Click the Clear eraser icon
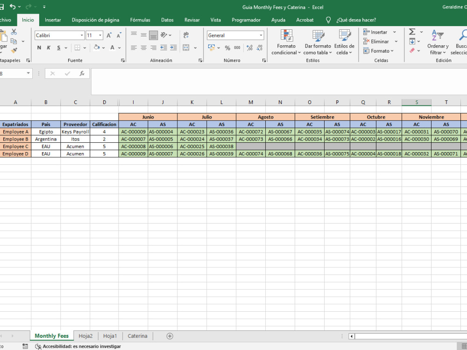Screen dimensions: 467x350 [x=412, y=50]
